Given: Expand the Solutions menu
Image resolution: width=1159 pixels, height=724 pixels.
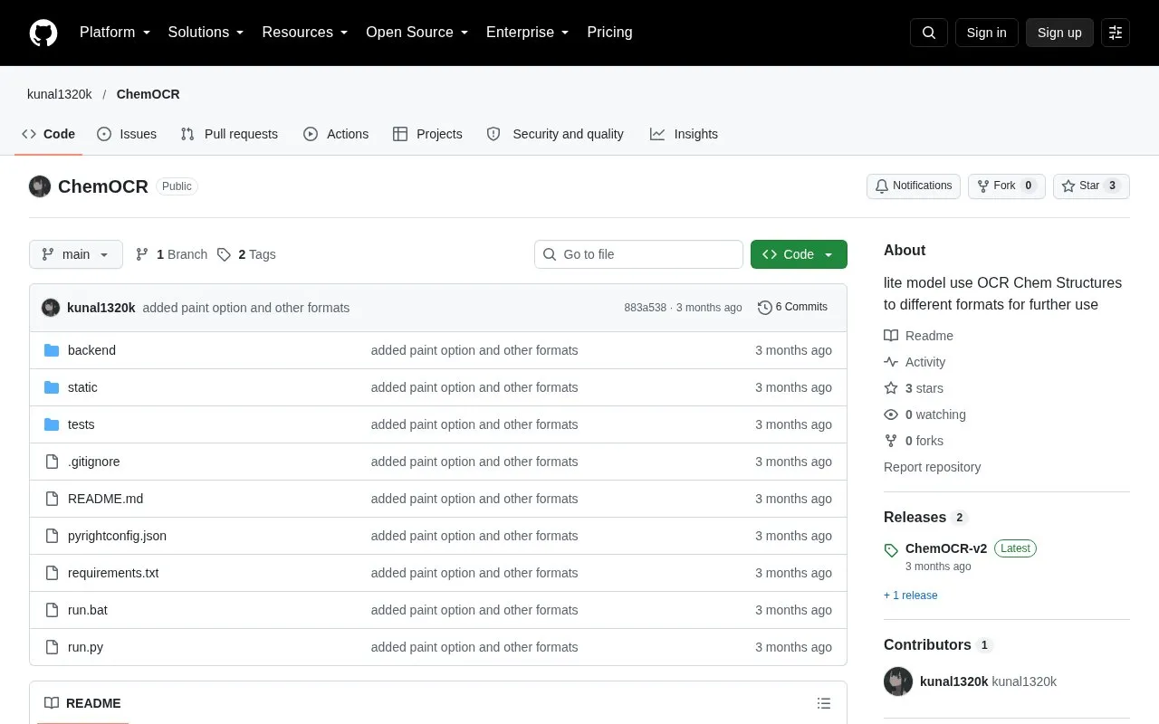Looking at the screenshot, I should coord(206,33).
